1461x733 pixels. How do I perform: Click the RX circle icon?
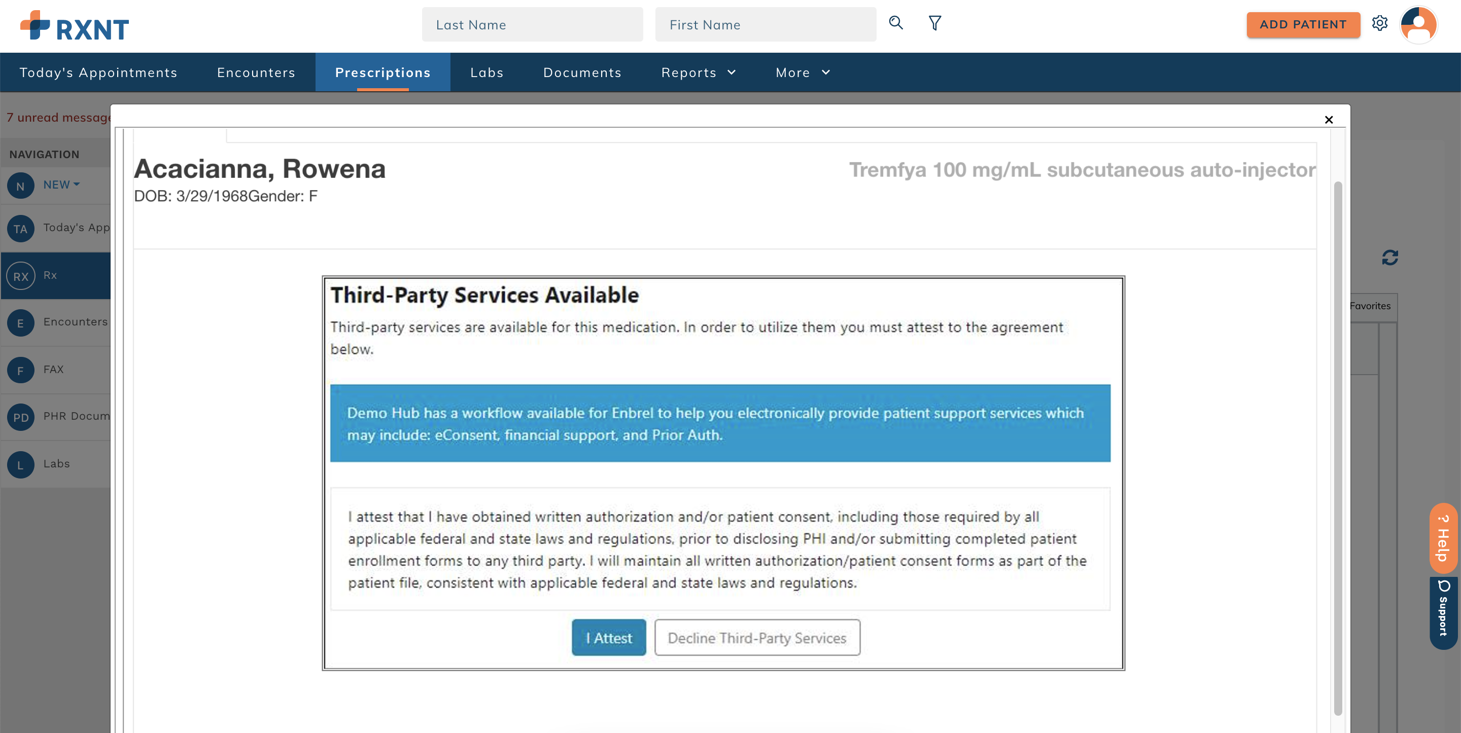tap(20, 276)
